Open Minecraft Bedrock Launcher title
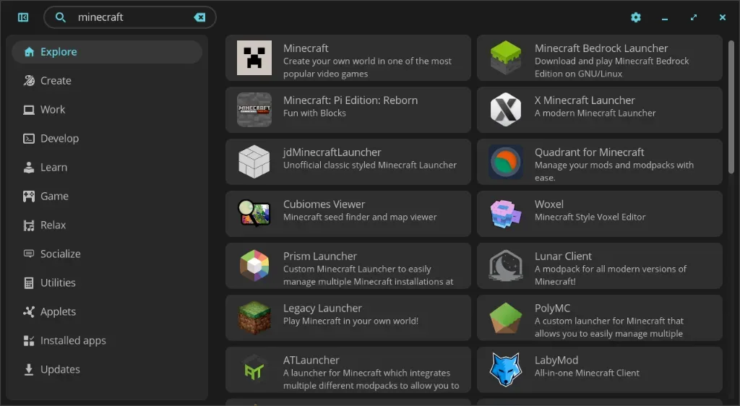The width and height of the screenshot is (740, 406). pos(601,48)
